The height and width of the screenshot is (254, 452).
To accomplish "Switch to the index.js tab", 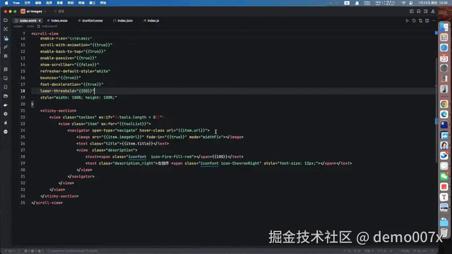I will point(151,21).
